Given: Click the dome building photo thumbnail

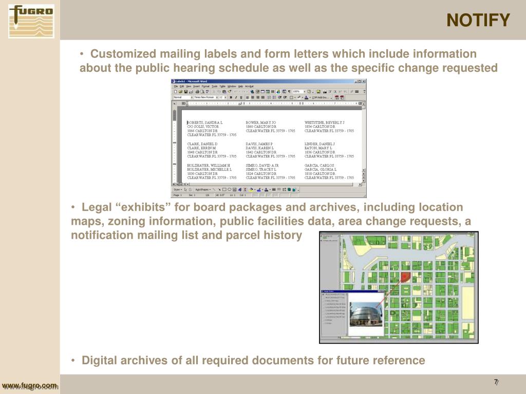Looking at the screenshot, I should [x=365, y=313].
